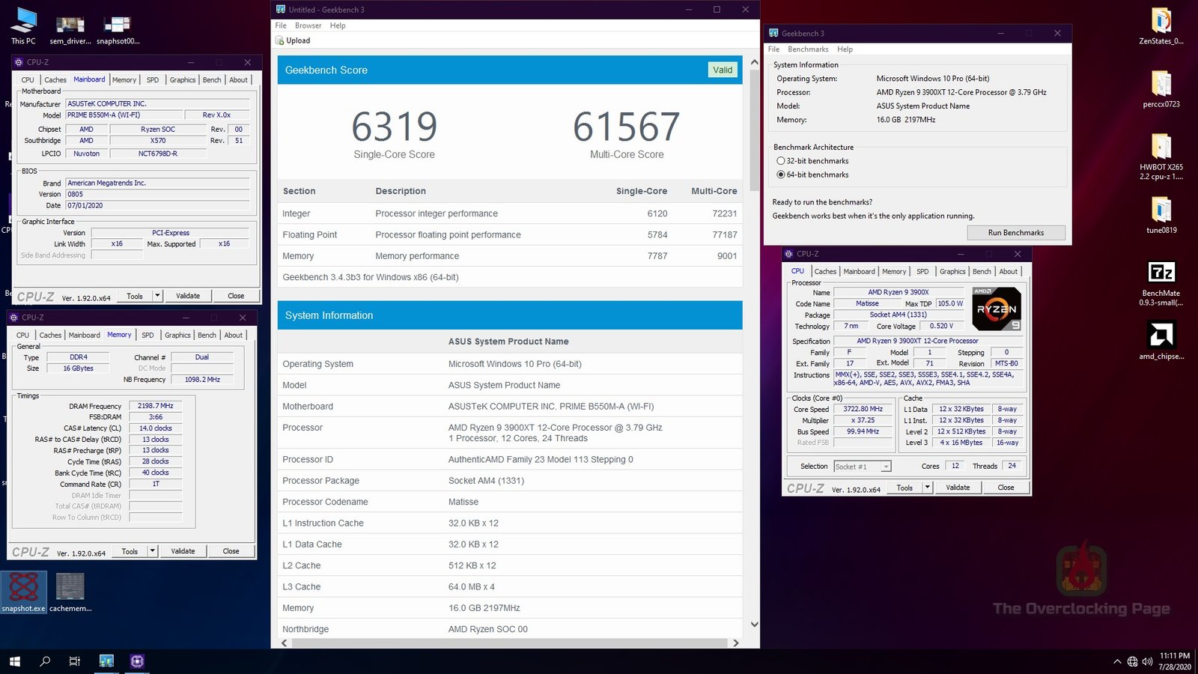Open the ZenStates desktop folder icon

coord(1161,21)
